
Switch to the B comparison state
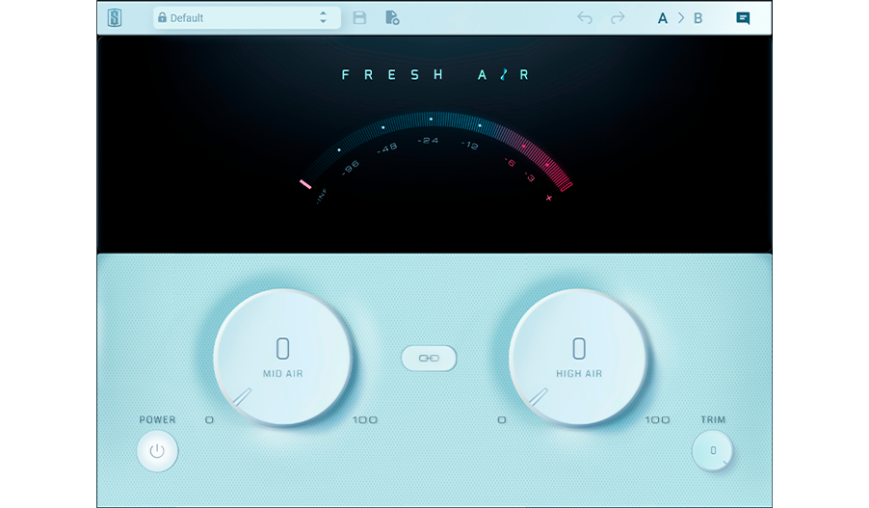[698, 18]
